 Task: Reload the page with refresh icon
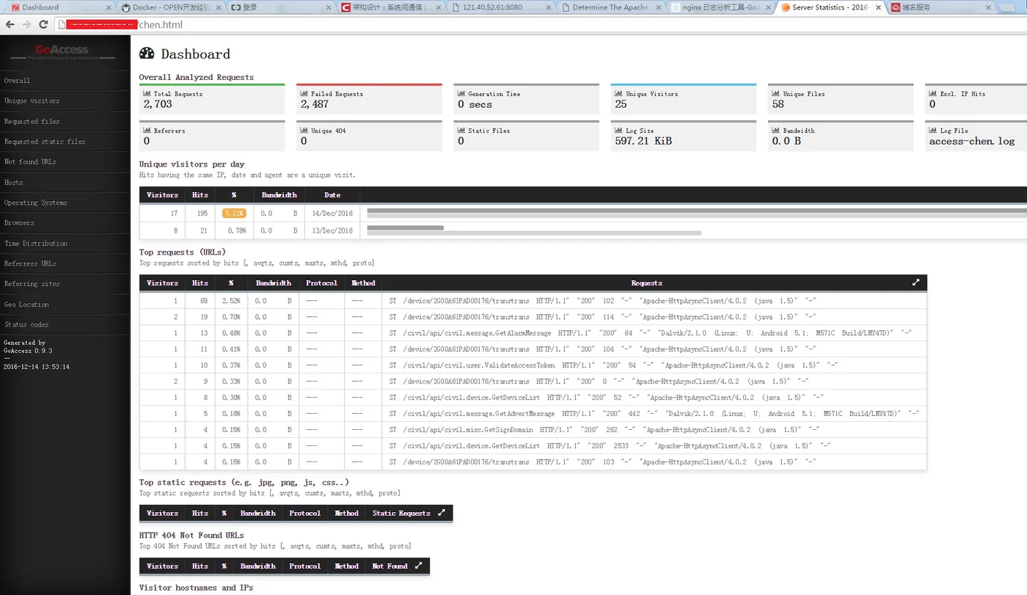coord(43,24)
